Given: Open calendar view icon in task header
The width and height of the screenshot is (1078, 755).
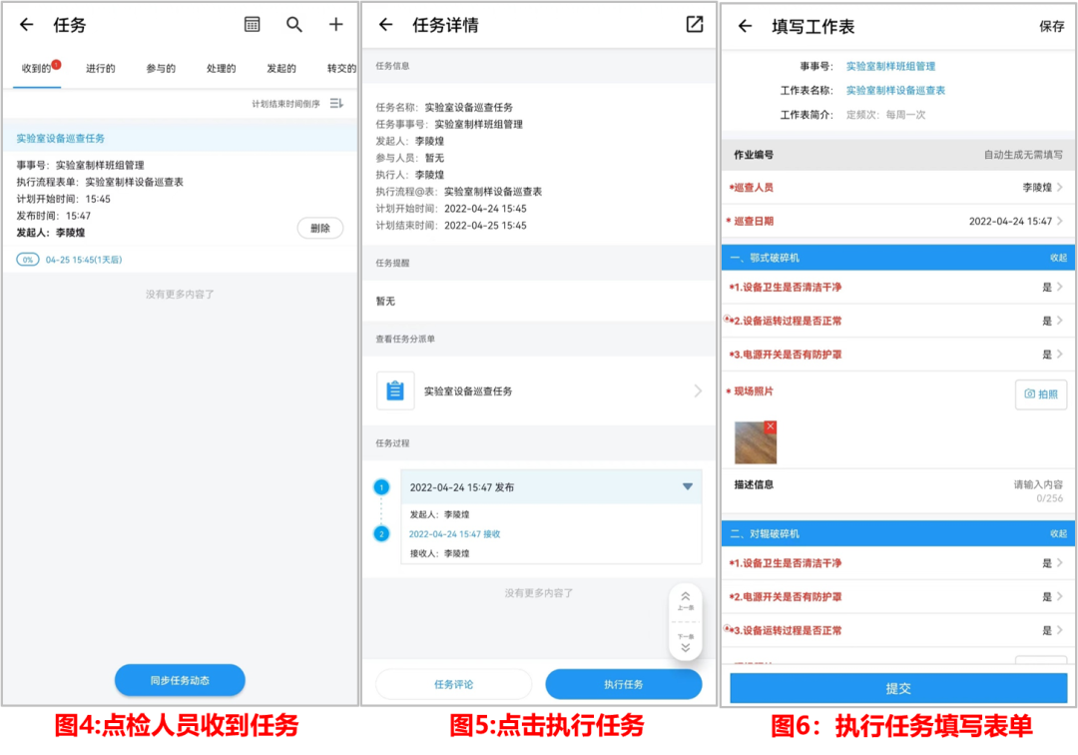Looking at the screenshot, I should 253,25.
